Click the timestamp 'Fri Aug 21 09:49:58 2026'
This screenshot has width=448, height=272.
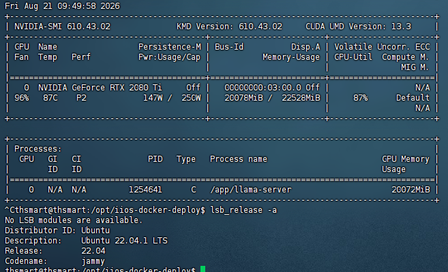62,6
